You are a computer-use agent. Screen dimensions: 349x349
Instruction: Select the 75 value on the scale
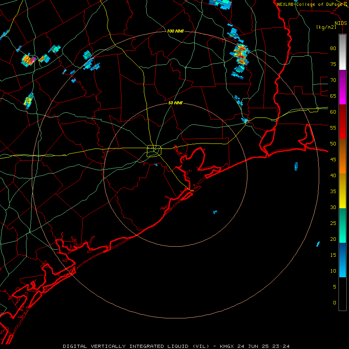click(x=333, y=64)
